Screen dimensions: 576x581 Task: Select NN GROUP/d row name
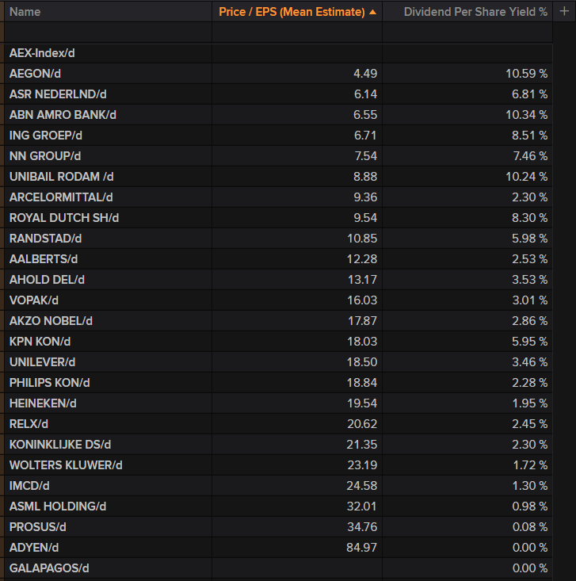point(45,156)
